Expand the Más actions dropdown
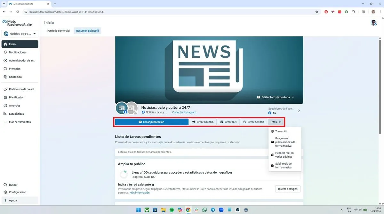Viewport: 384px width, 214px height. (x=276, y=122)
